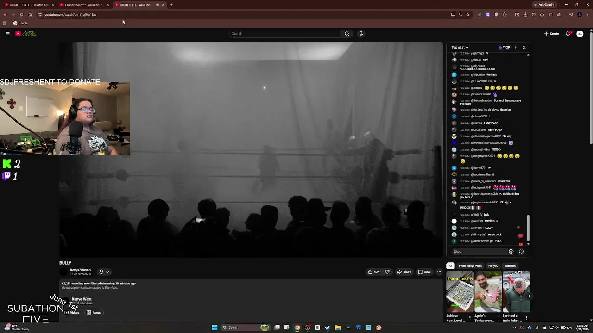593x333 pixels.
Task: Like the BULLY video
Action: point(373,272)
